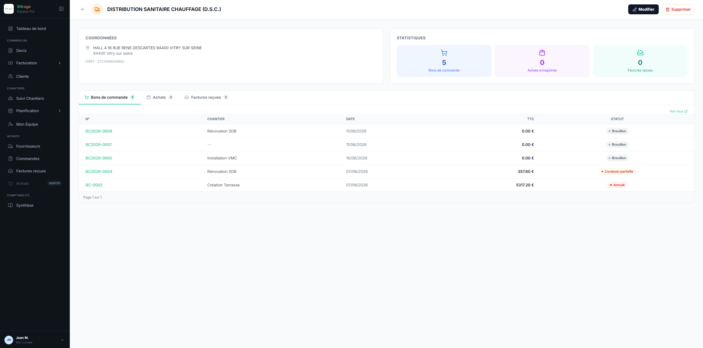This screenshot has width=703, height=348.
Task: Click the Synthèse book icon
Action: coord(10,205)
